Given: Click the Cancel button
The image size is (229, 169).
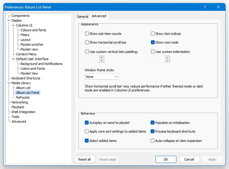Looking at the screenshot, I should click(189, 159).
